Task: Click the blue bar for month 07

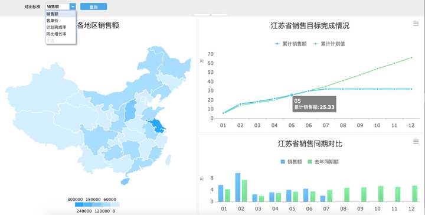Action: click(x=323, y=198)
